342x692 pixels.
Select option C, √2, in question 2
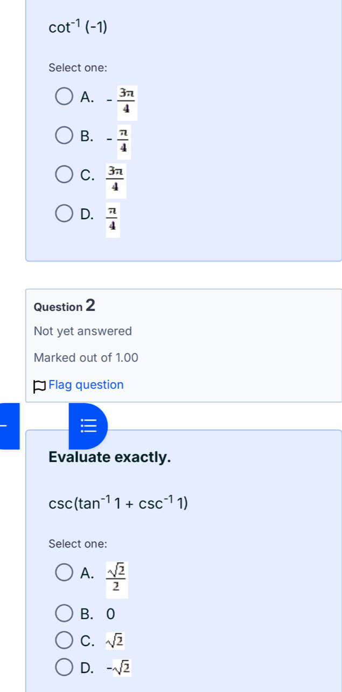coord(64,640)
